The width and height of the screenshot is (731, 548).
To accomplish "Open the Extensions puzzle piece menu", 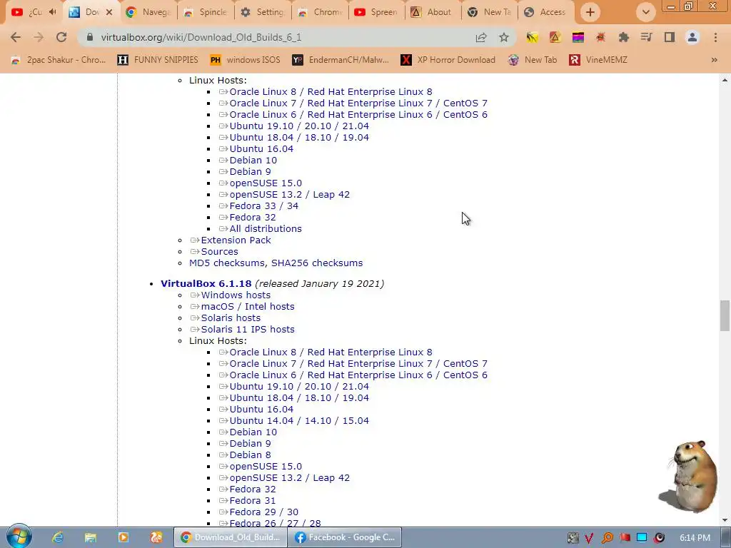I will (624, 37).
